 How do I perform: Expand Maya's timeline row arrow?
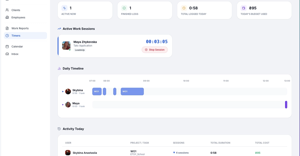click(63, 104)
